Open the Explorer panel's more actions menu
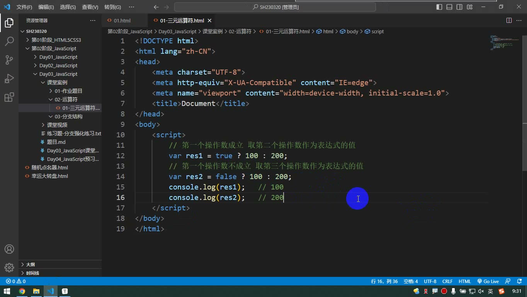 (x=93, y=20)
